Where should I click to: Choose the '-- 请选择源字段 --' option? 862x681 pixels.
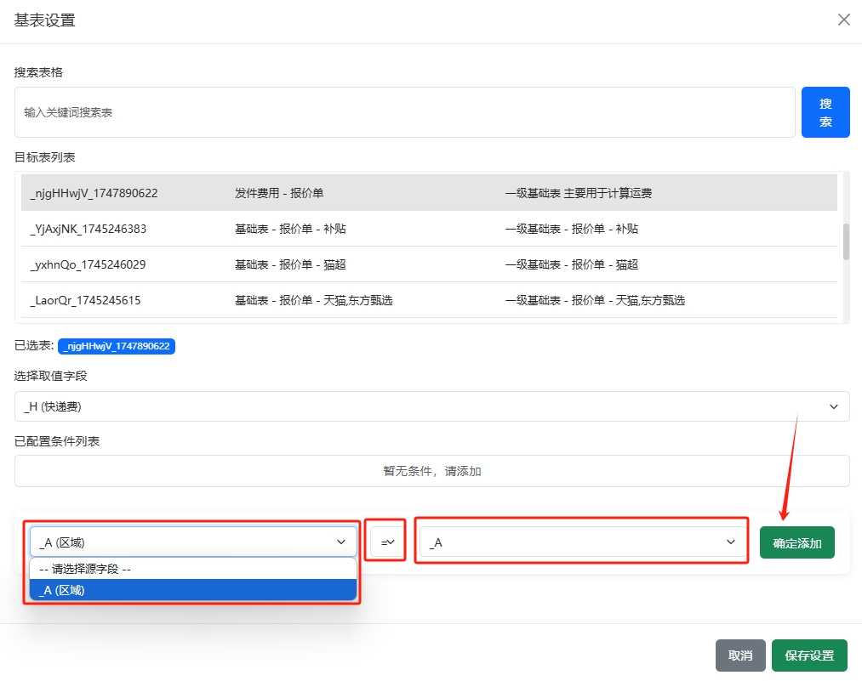pyautogui.click(x=193, y=570)
